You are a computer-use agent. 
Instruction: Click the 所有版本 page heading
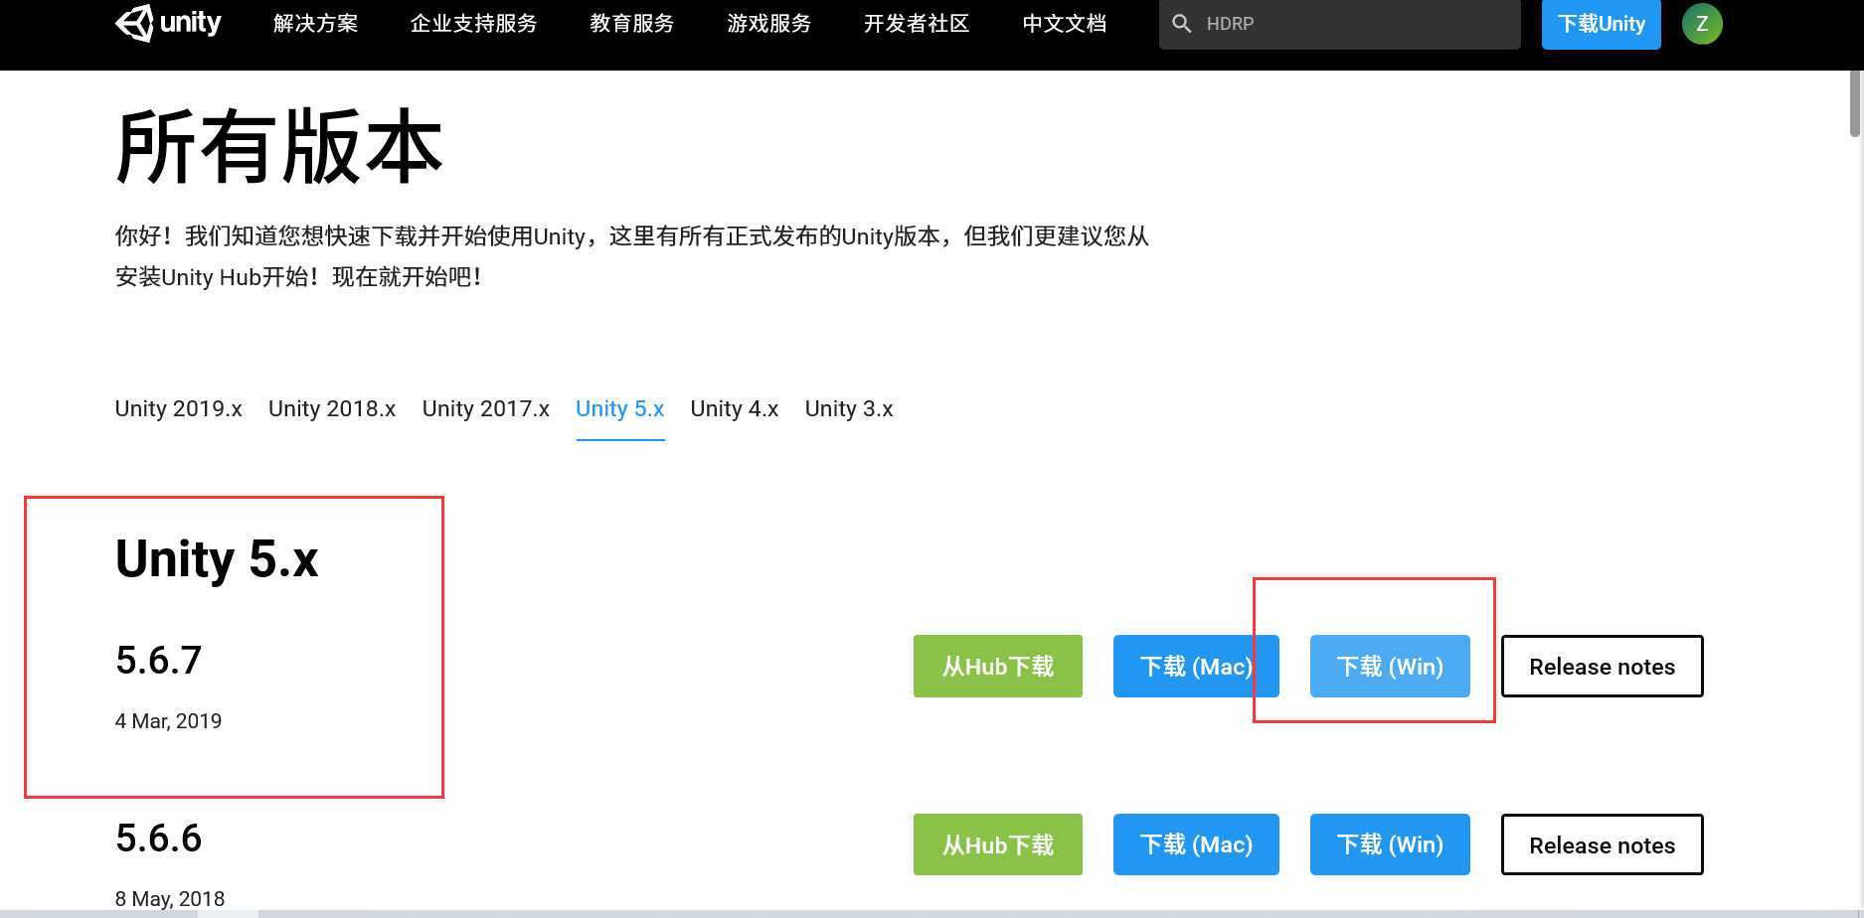[x=278, y=148]
